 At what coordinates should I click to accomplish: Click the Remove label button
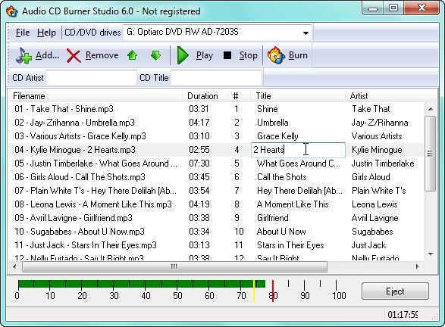pyautogui.click(x=102, y=55)
